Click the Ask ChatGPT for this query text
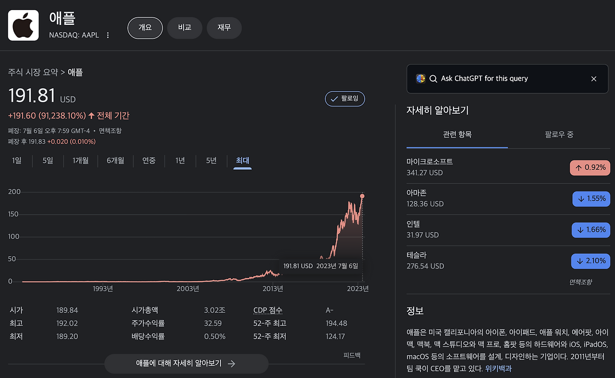The image size is (615, 378). point(484,79)
